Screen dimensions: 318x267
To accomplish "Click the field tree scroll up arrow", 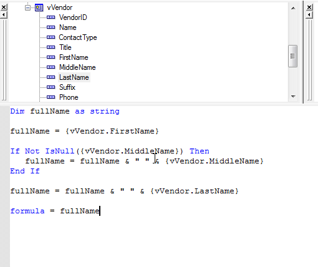I will (293, 8).
